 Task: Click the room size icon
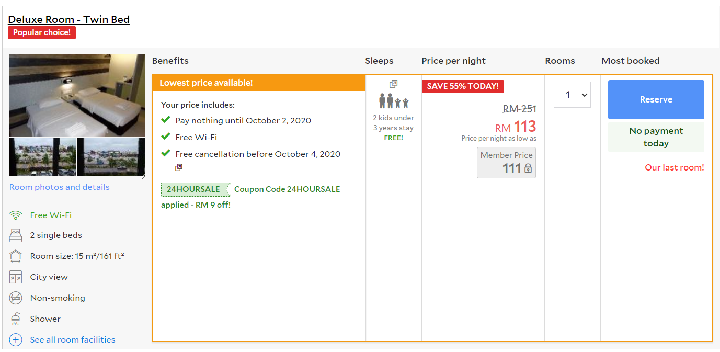click(16, 256)
